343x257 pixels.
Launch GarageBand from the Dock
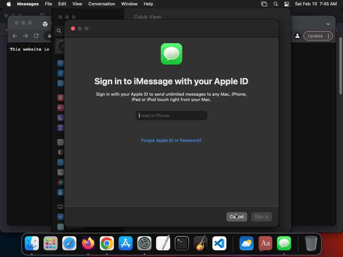click(x=201, y=243)
